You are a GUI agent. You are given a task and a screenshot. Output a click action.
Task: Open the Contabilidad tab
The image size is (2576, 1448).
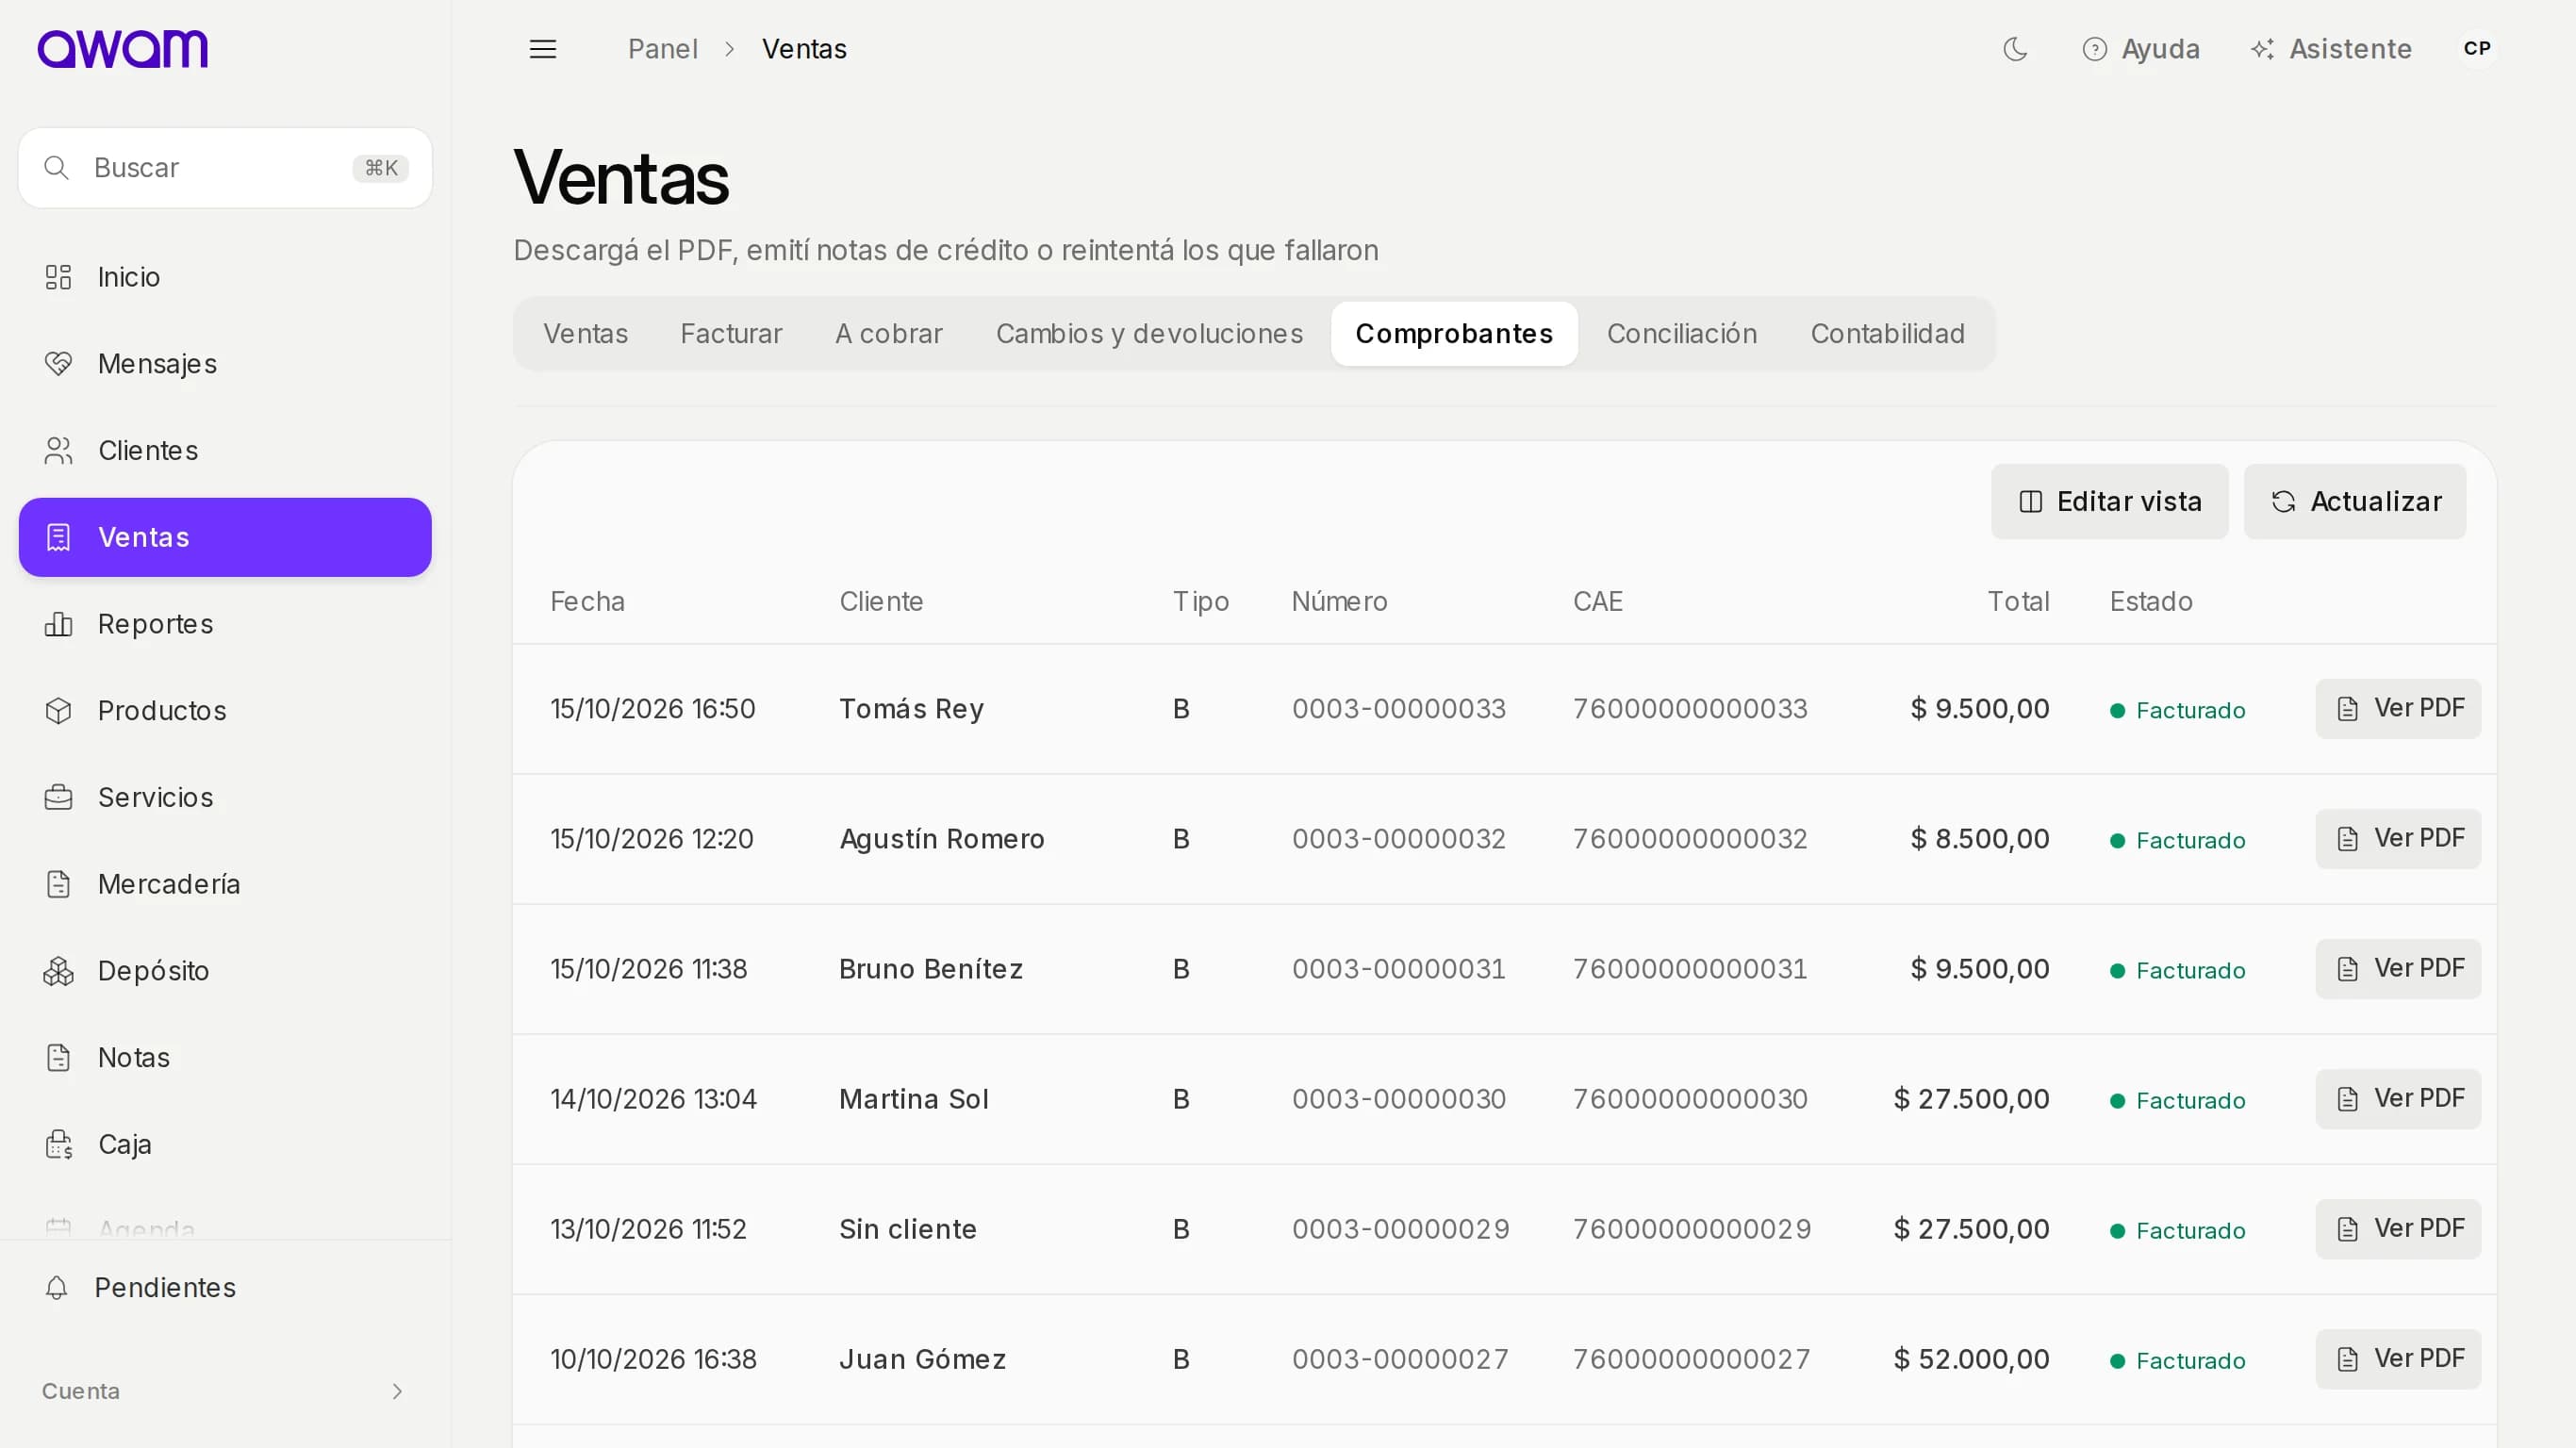coord(1887,334)
